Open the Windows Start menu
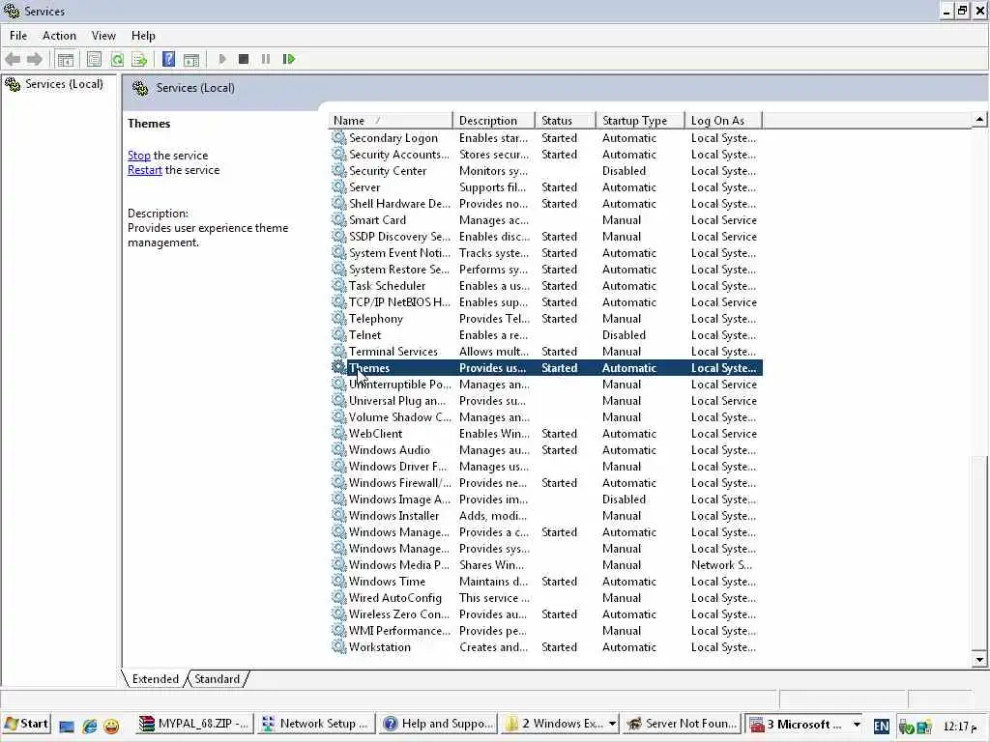The image size is (990, 742). 26,724
